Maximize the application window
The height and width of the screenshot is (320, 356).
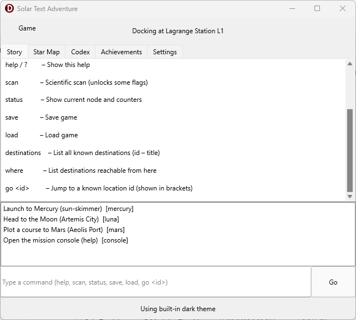pos(317,9)
